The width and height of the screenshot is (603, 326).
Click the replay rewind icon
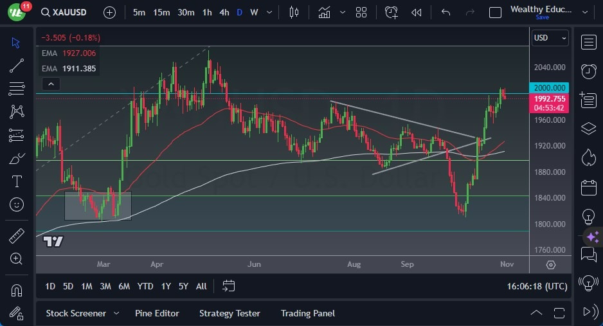pyautogui.click(x=417, y=12)
